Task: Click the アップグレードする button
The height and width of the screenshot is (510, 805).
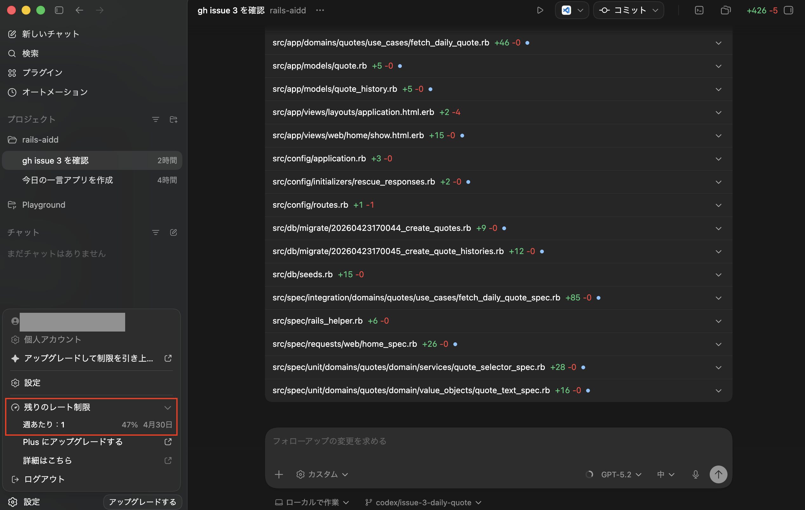Action: pyautogui.click(x=142, y=502)
